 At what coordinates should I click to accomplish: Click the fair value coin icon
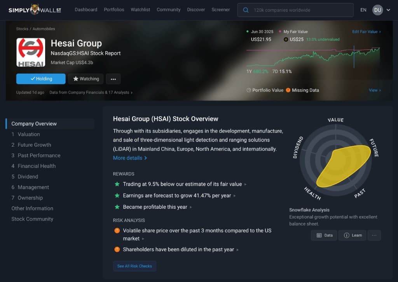286,40
